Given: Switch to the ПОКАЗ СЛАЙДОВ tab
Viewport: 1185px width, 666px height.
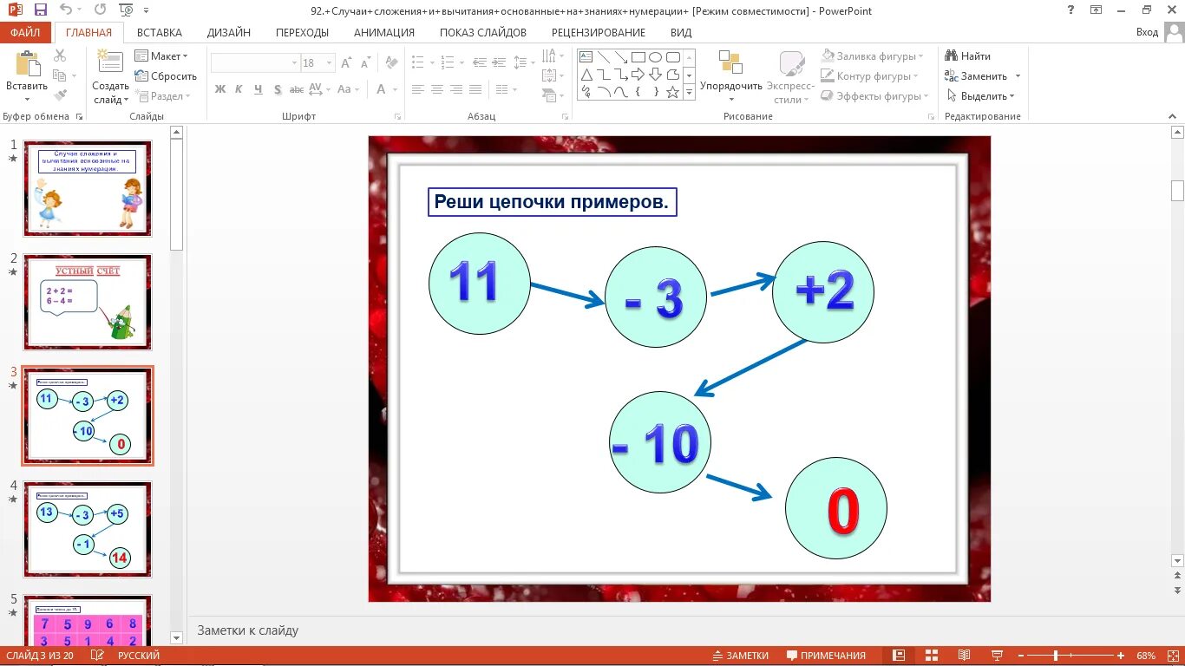Looking at the screenshot, I should [483, 33].
